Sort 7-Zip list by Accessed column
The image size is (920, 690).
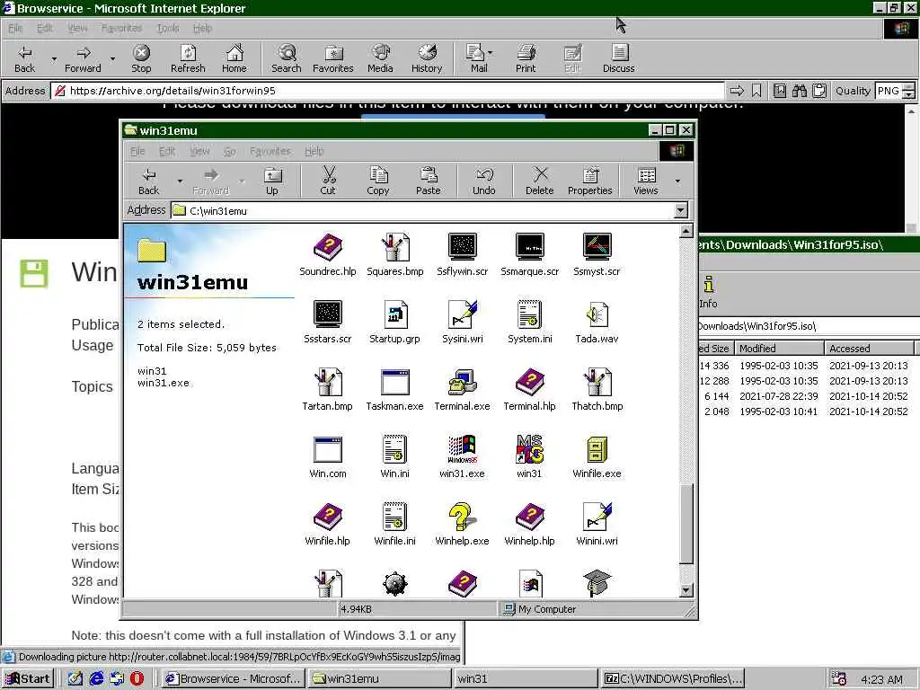[869, 349]
